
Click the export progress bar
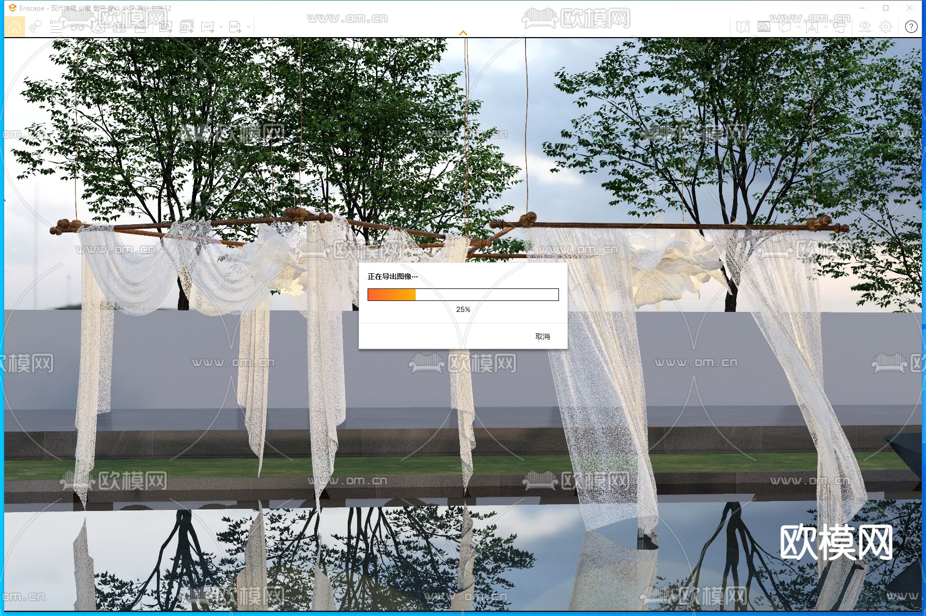[x=463, y=295]
